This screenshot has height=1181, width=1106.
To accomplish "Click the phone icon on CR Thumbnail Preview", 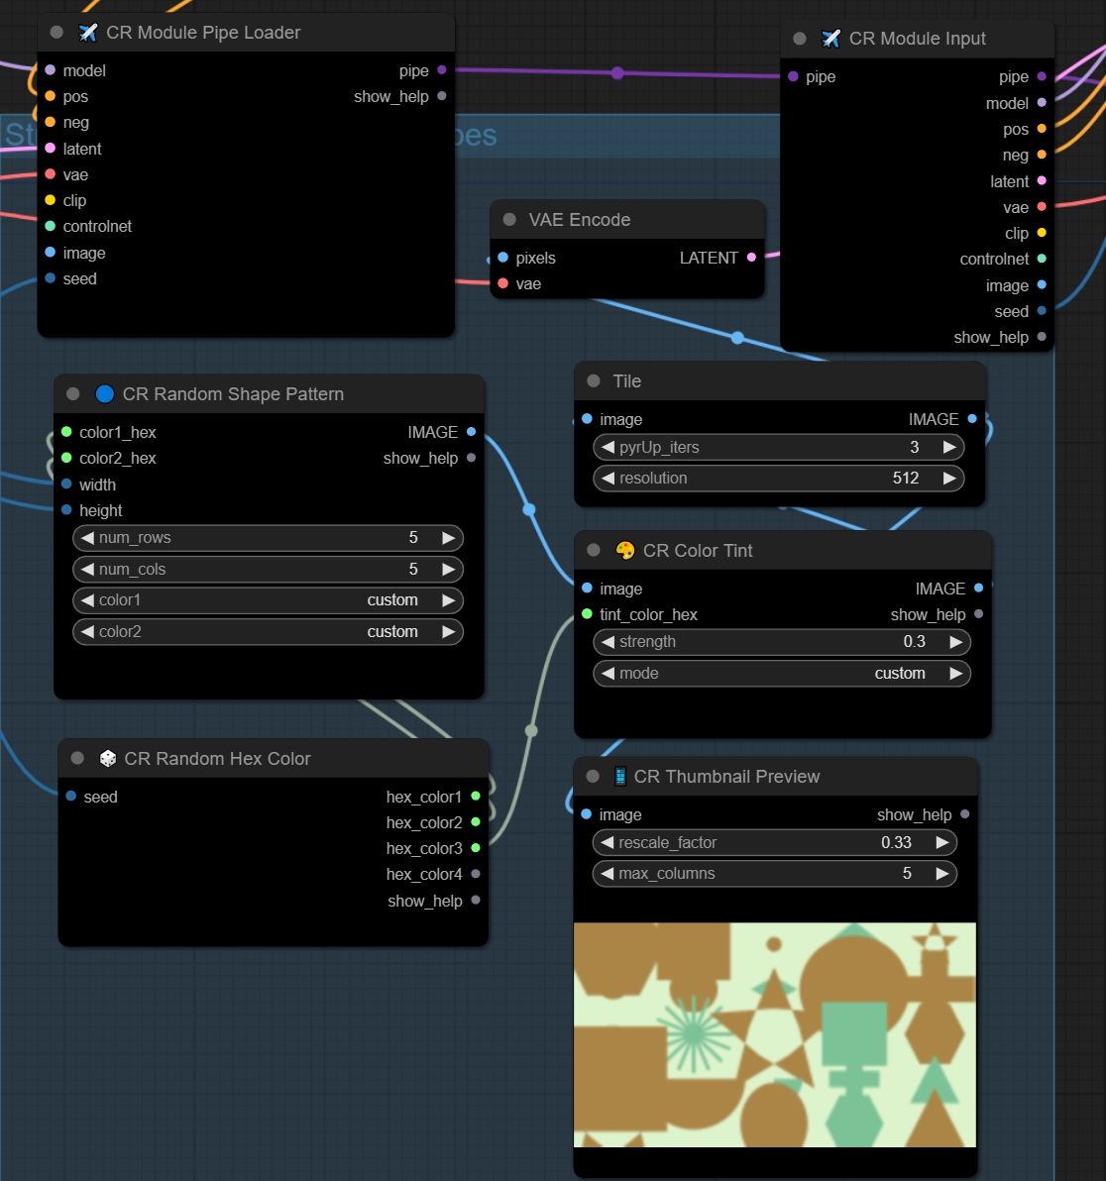I will [x=620, y=777].
